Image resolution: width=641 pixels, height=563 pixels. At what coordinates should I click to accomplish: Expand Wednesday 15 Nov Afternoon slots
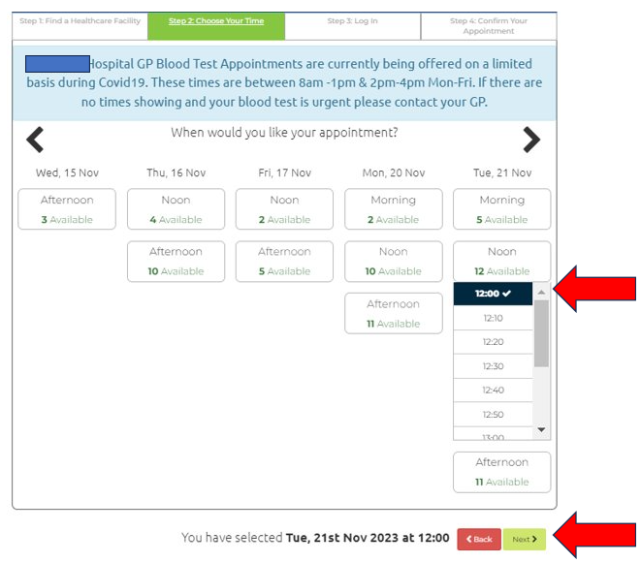coord(67,209)
